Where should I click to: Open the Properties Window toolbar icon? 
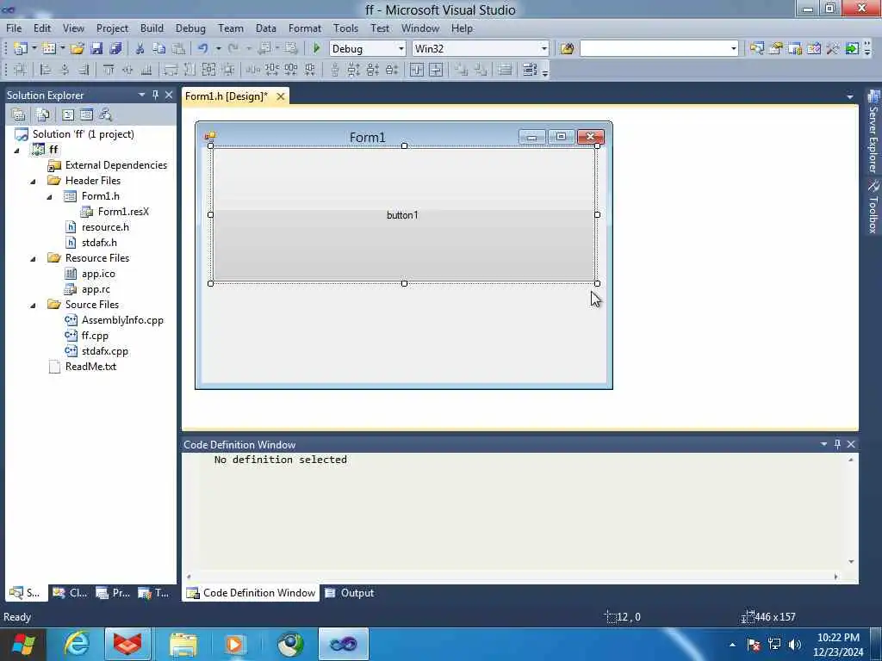click(x=776, y=49)
